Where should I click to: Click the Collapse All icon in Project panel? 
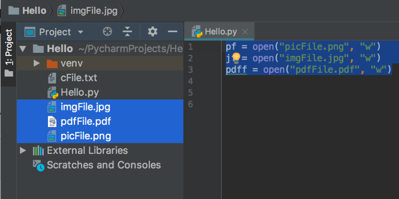[127, 32]
